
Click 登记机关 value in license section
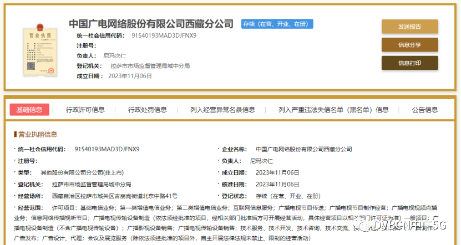click(92, 185)
